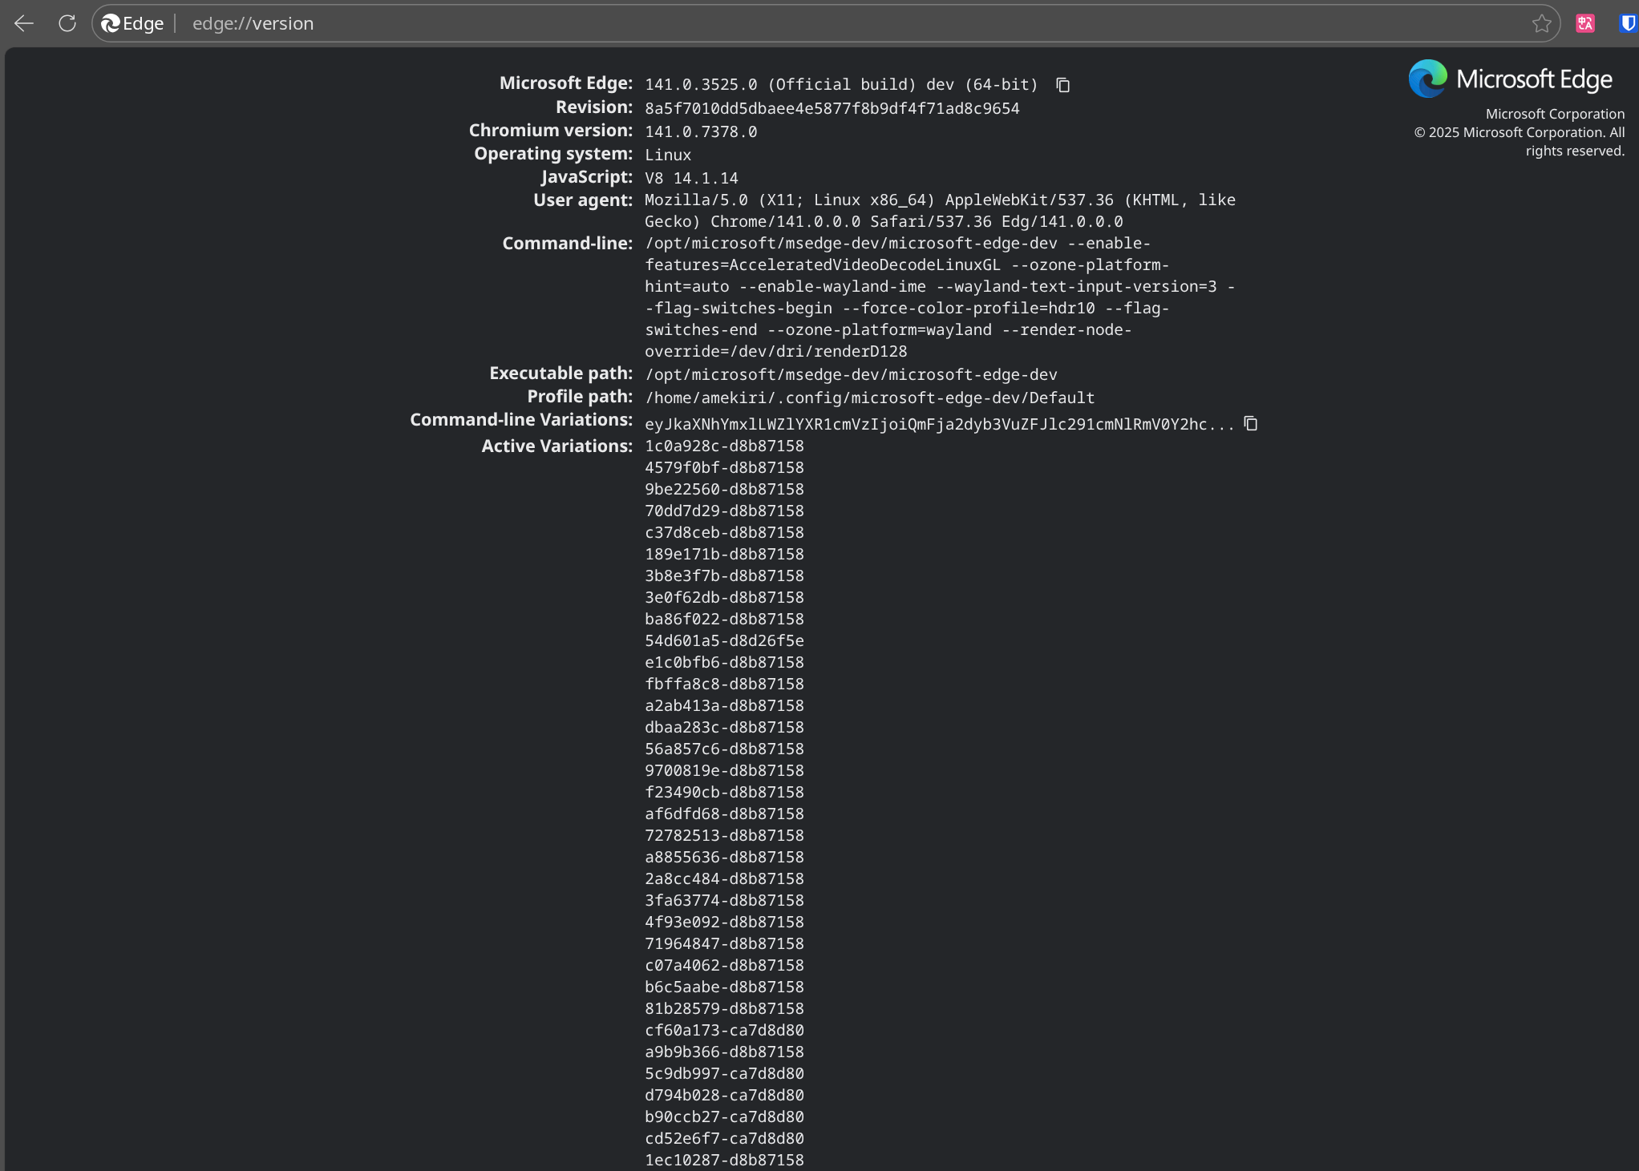Click active variation d794b028-ca7d8d80
1639x1171 pixels.
[724, 1095]
